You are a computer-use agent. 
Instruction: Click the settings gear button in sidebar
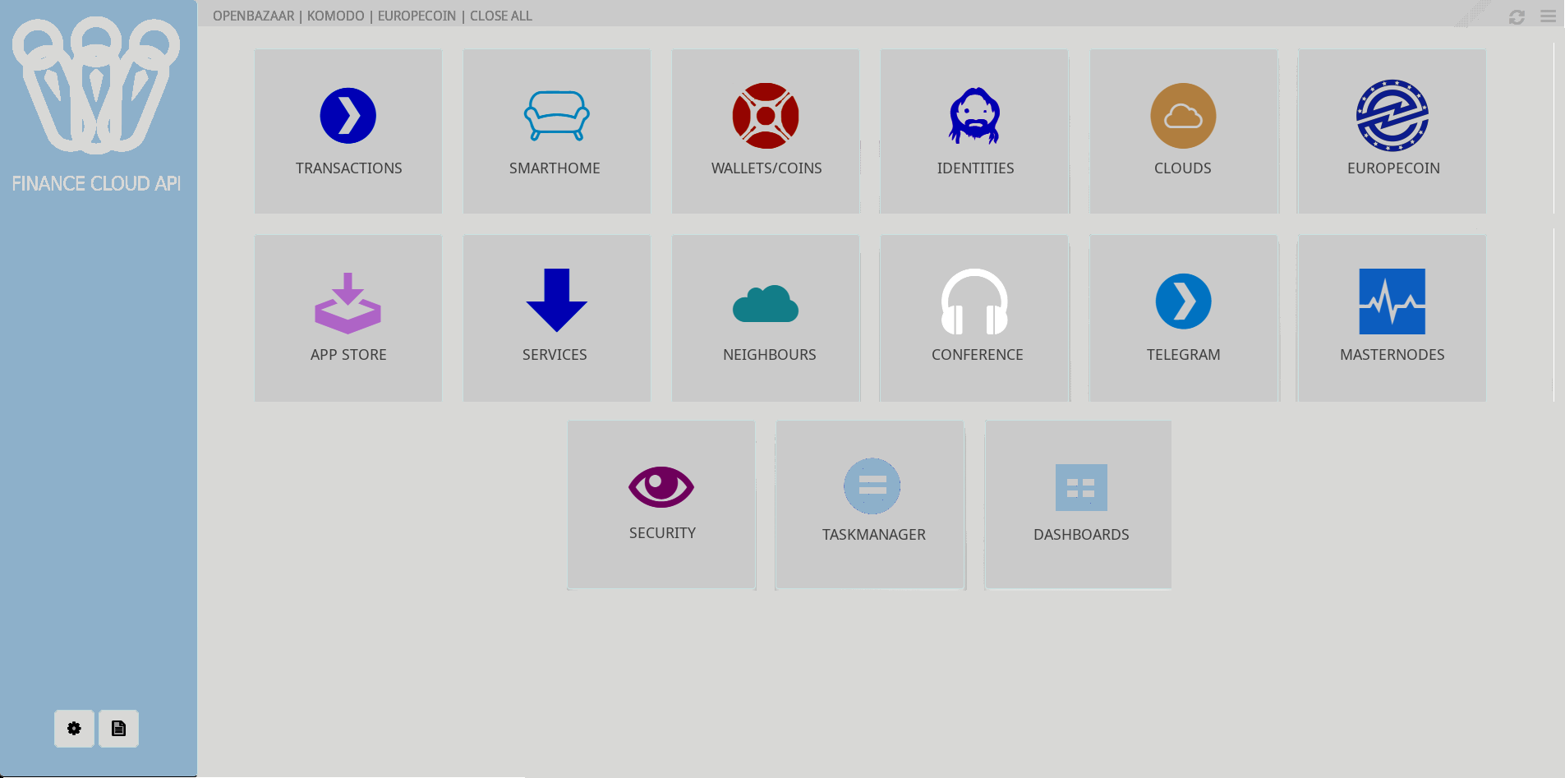pyautogui.click(x=75, y=729)
